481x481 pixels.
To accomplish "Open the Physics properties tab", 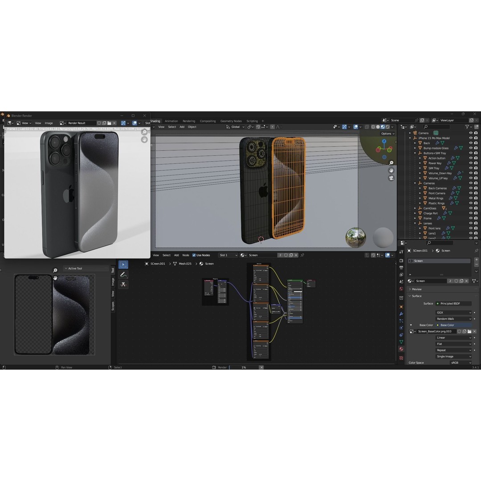I will tap(401, 328).
